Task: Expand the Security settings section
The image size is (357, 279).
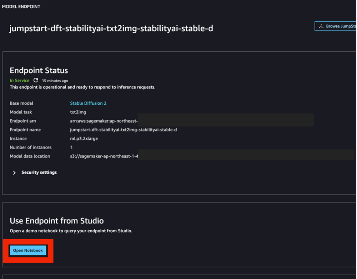Action: point(35,172)
